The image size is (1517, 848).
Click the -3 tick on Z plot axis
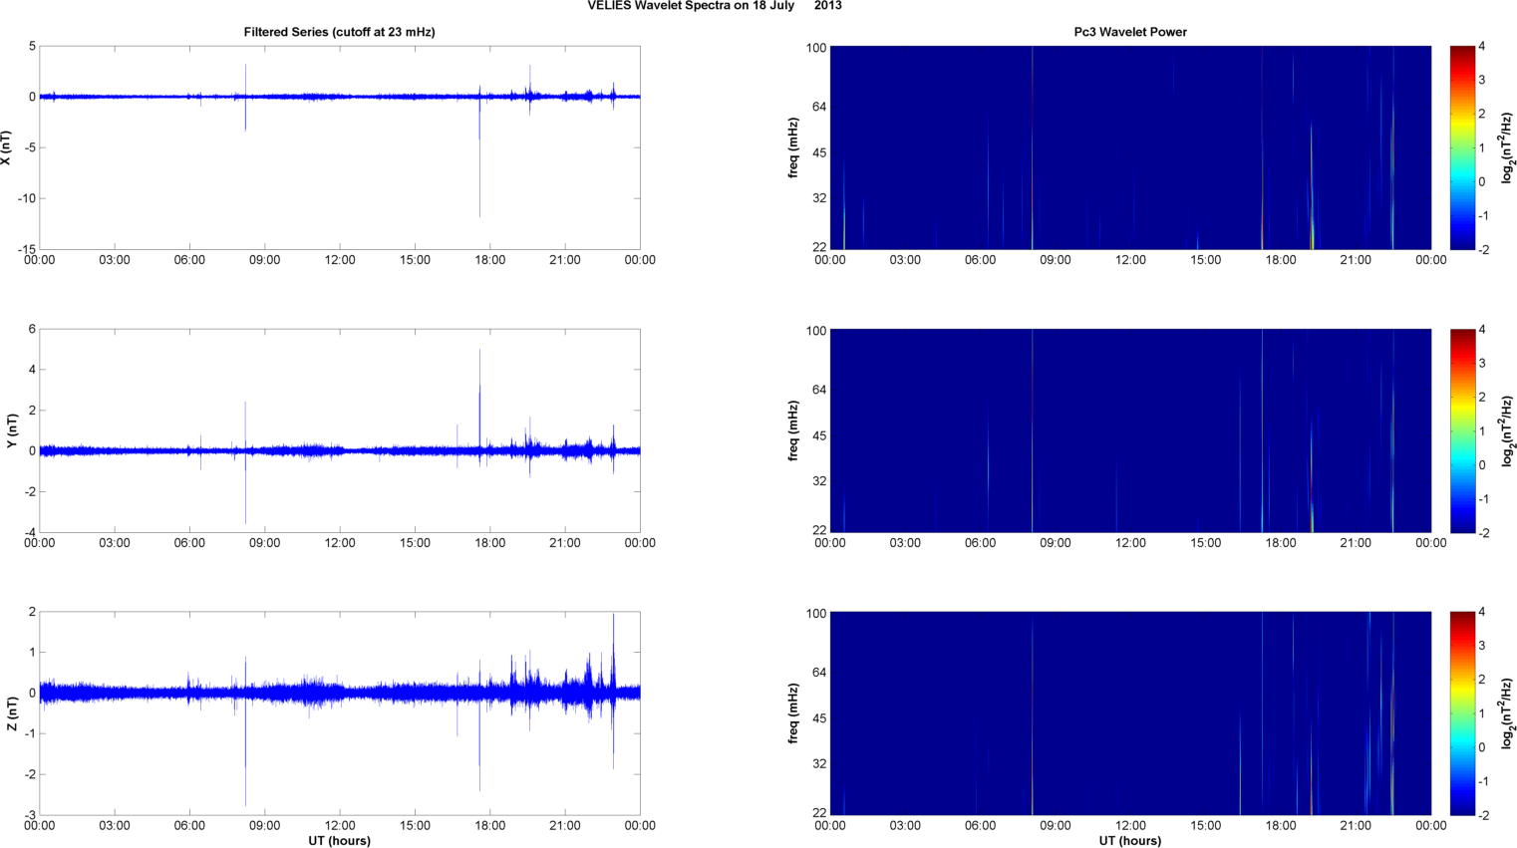[30, 815]
